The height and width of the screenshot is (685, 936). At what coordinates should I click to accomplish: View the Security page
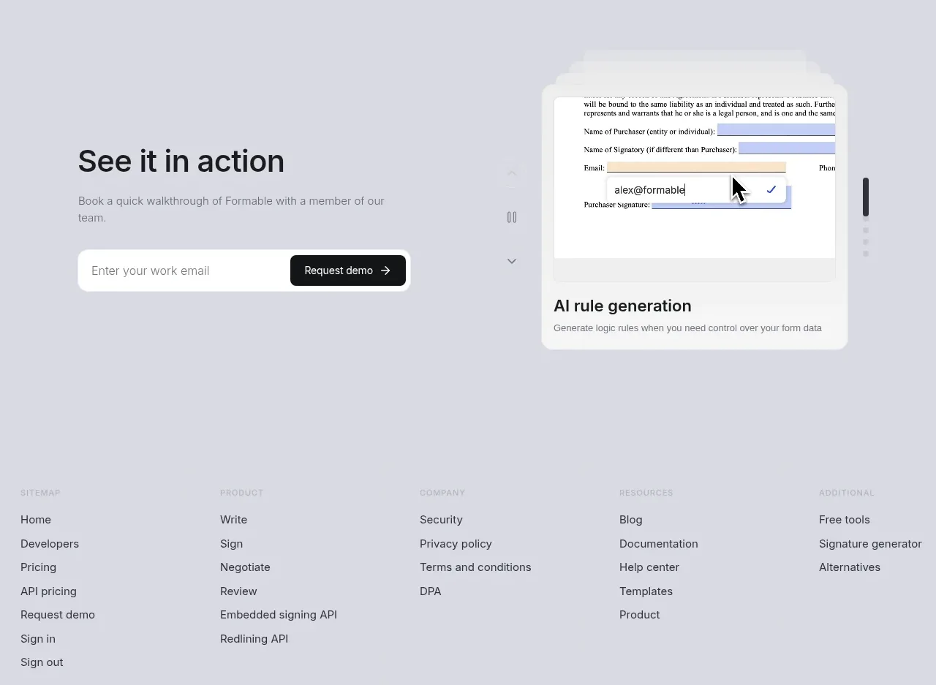coord(441,520)
